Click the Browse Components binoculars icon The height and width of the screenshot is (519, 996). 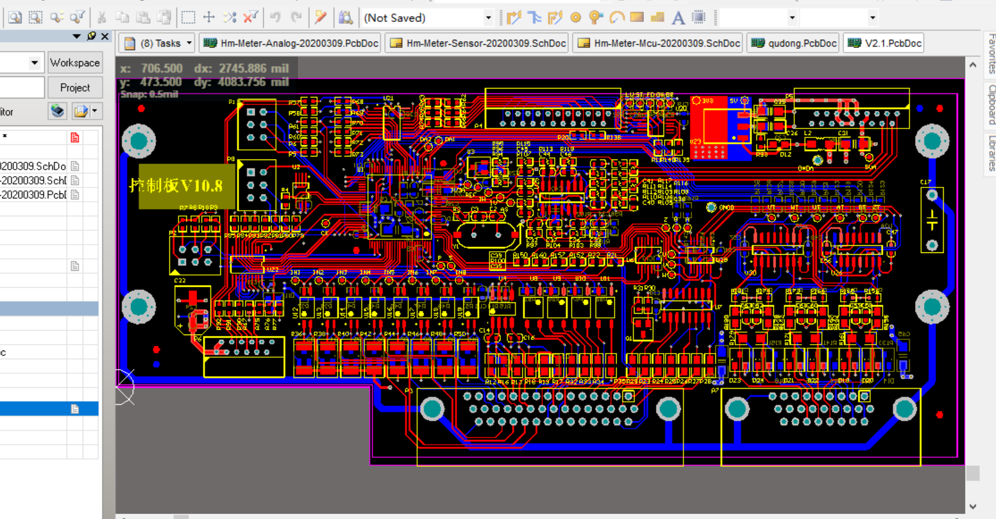(346, 17)
